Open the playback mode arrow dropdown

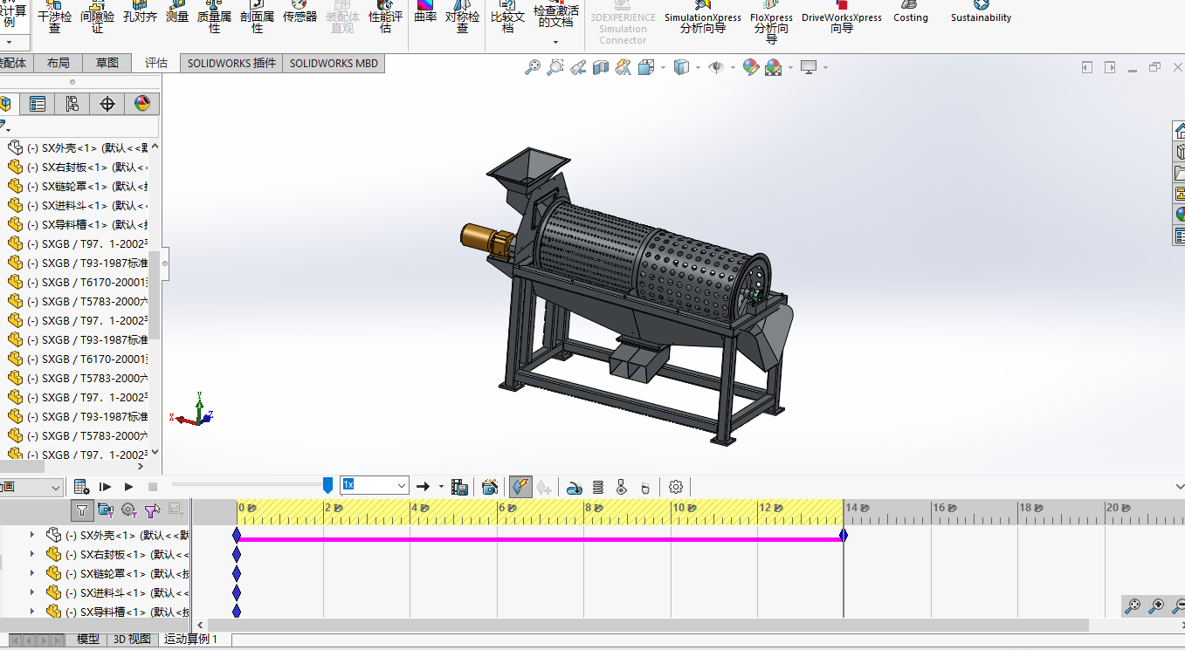pos(441,487)
